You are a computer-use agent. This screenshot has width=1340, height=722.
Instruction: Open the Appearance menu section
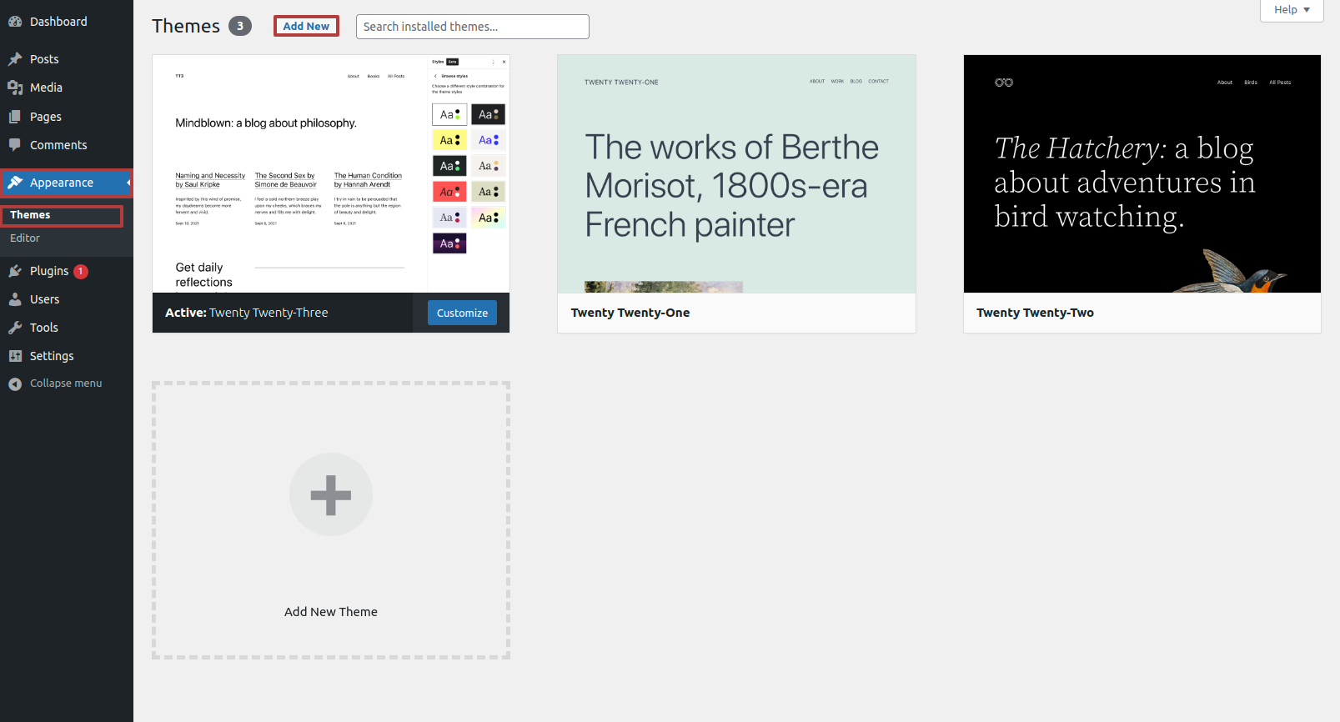tap(62, 183)
